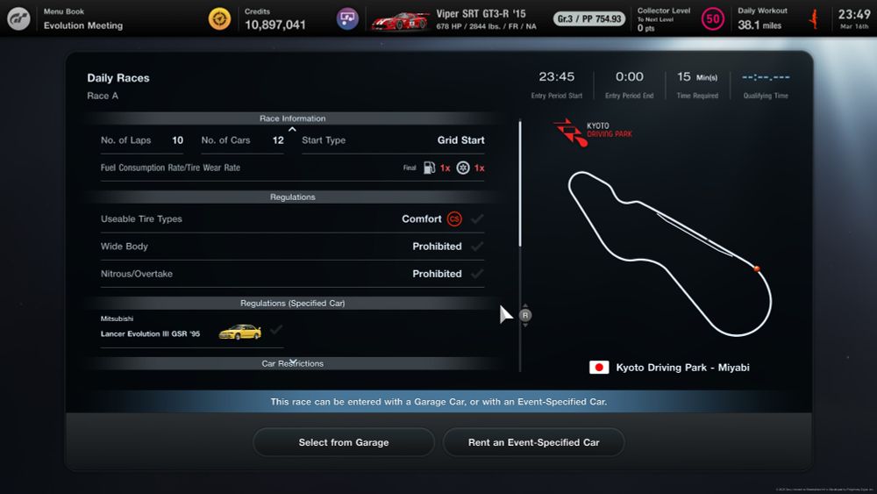The width and height of the screenshot is (877, 494).
Task: Click Select from Garage button
Action: point(344,442)
